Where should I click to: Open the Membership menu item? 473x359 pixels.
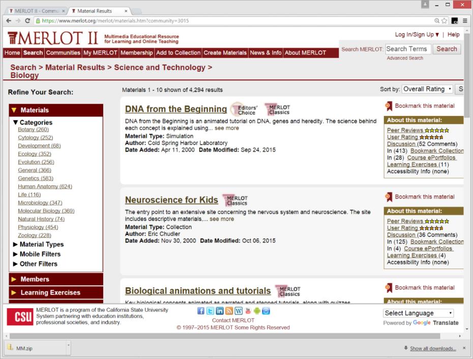(x=137, y=53)
